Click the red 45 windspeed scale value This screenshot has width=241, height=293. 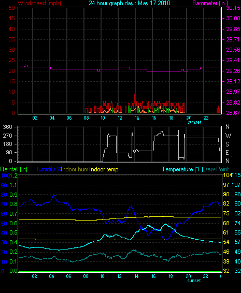(x=11, y=18)
